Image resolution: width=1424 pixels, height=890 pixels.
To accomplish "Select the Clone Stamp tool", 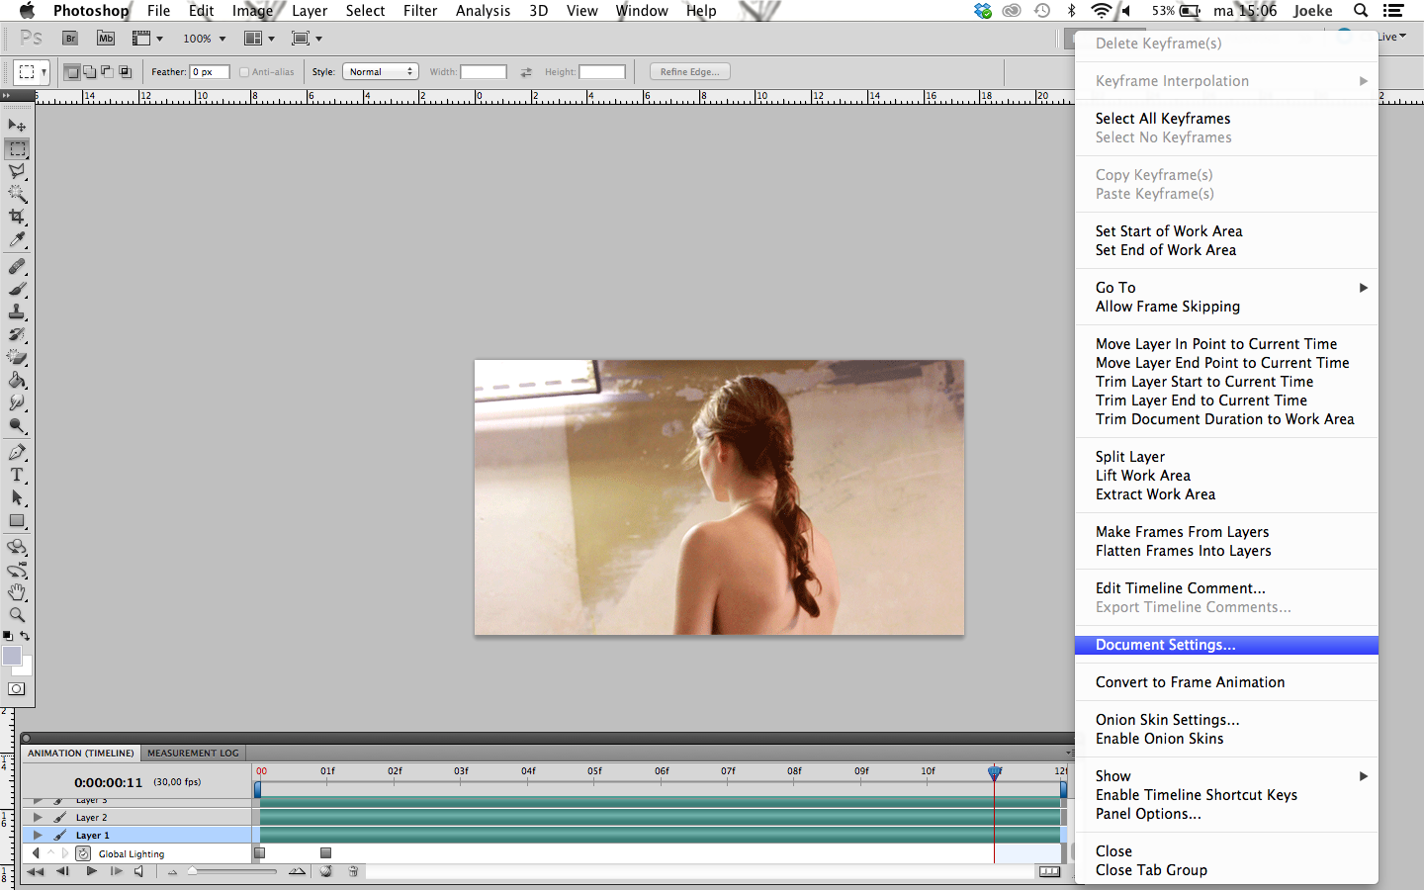I will pyautogui.click(x=17, y=312).
